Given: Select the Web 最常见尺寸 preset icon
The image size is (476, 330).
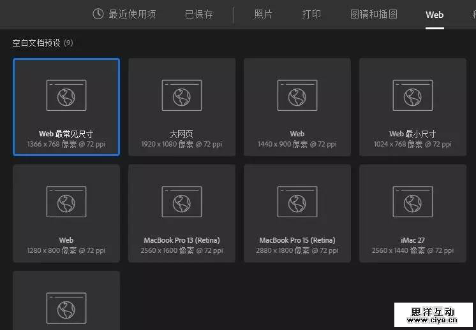Looking at the screenshot, I should click(66, 96).
